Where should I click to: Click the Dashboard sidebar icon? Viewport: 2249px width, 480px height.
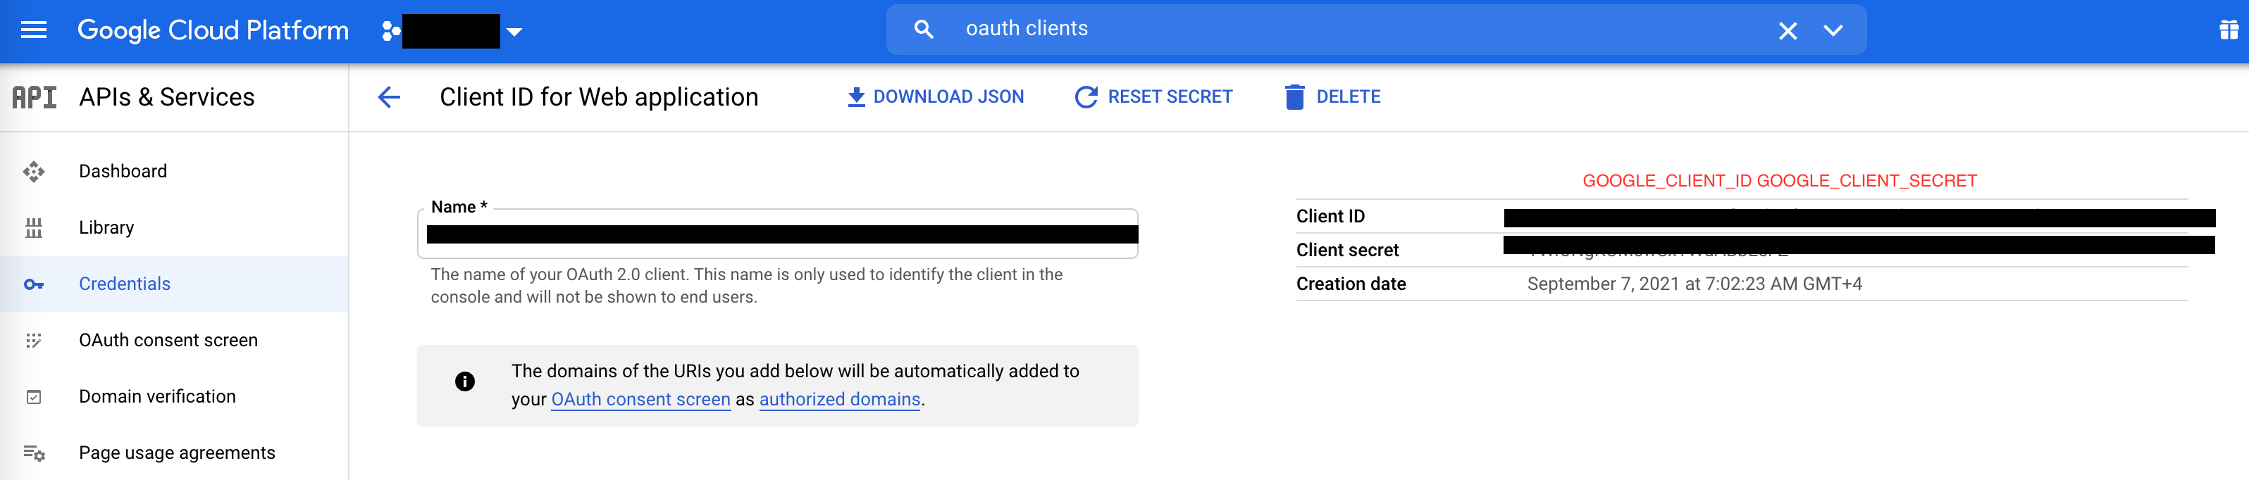[34, 171]
